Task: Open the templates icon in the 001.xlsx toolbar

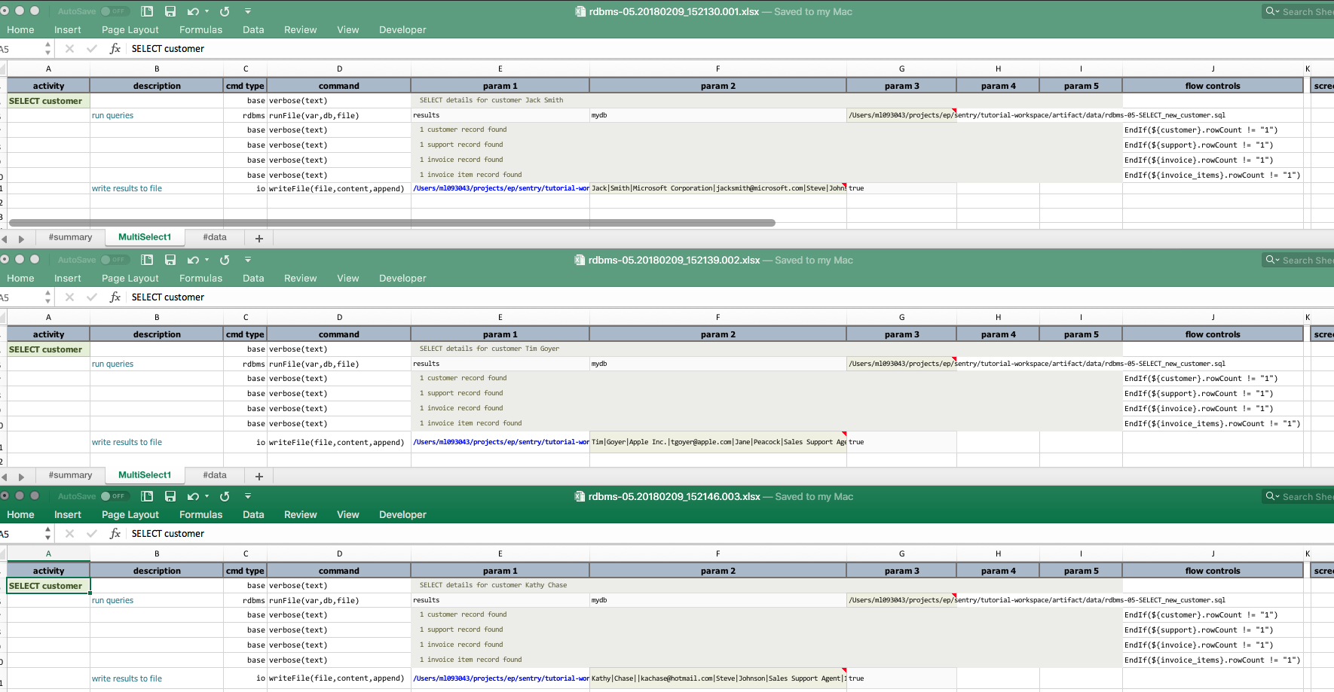Action: (x=147, y=11)
